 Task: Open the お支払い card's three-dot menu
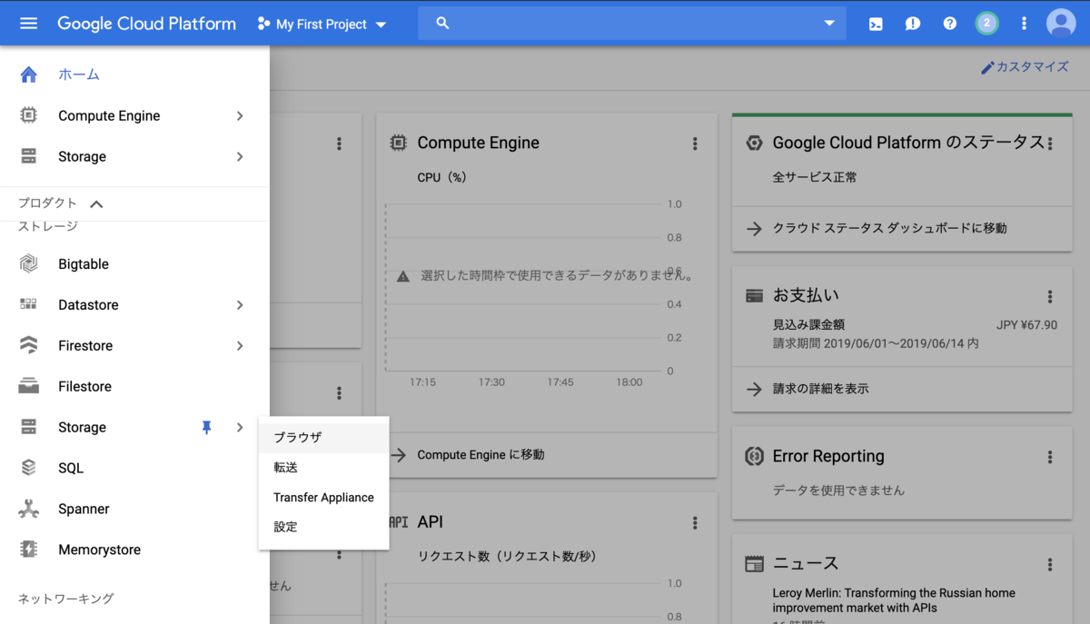[1050, 296]
